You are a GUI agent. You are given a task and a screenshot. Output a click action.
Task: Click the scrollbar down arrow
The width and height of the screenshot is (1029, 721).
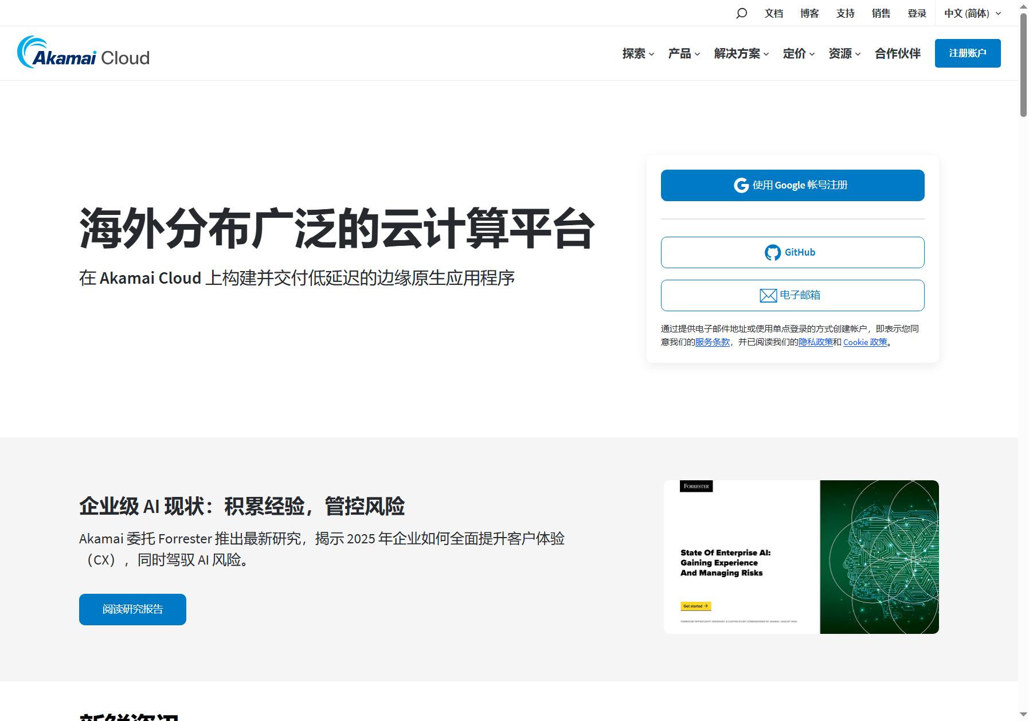(1023, 715)
